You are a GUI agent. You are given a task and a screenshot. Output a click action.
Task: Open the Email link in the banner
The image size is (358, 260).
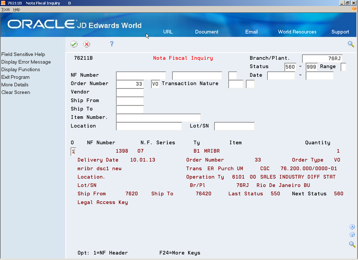coord(251,32)
